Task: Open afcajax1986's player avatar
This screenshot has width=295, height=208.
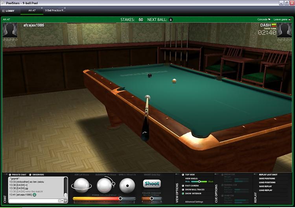Action: tap(10, 30)
